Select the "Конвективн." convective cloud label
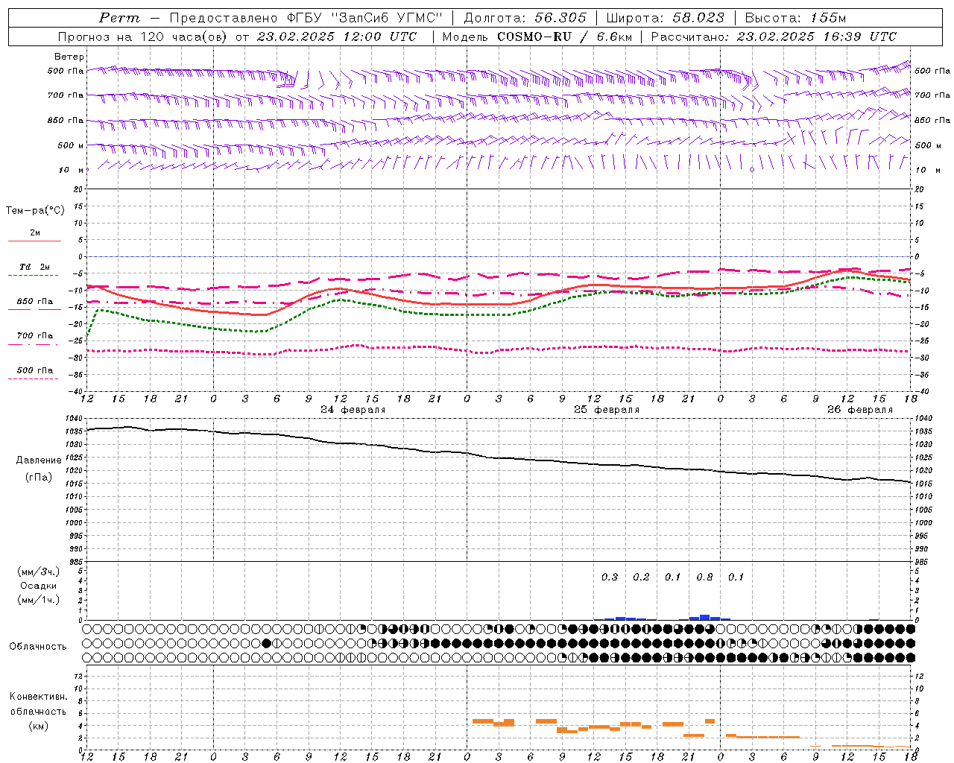The width and height of the screenshot is (954, 763). tap(38, 697)
